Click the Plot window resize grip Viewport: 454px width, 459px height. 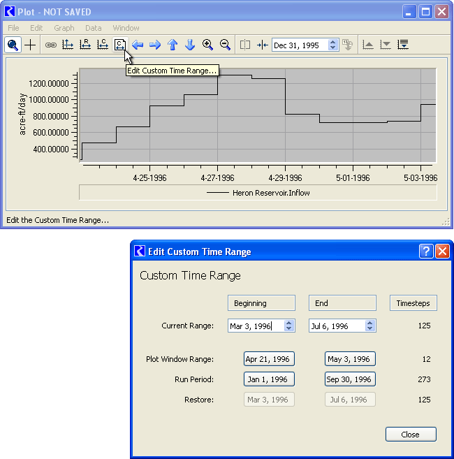coord(446,221)
